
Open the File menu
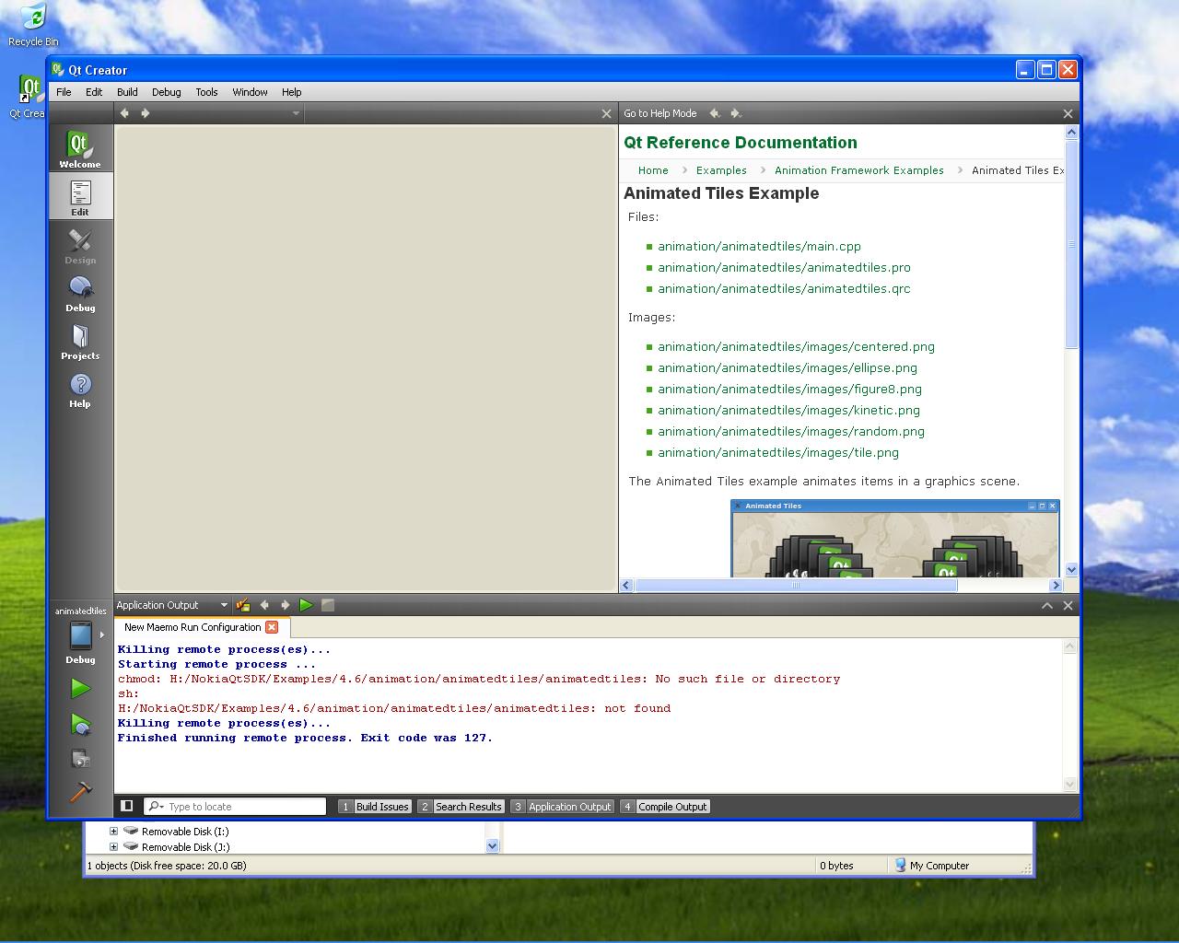(64, 92)
